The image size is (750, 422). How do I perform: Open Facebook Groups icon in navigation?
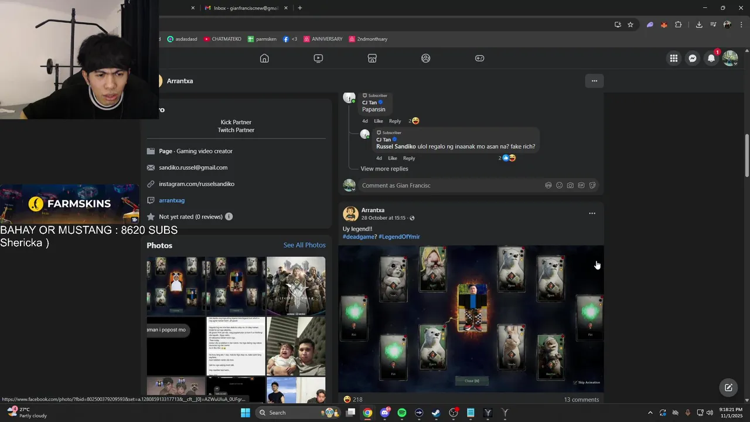426,58
